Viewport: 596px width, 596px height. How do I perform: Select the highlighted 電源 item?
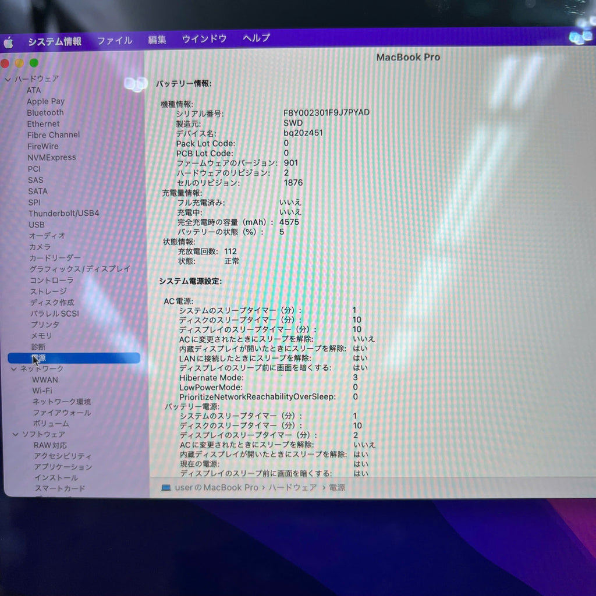74,358
